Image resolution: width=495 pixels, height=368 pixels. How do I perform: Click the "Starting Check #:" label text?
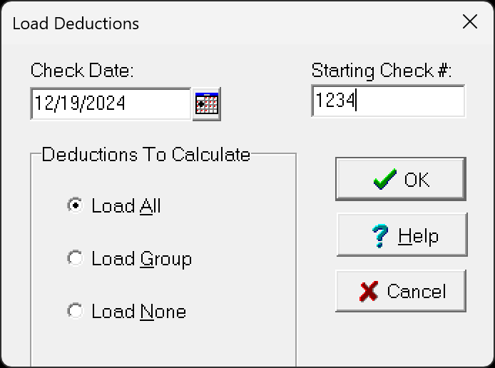[382, 71]
